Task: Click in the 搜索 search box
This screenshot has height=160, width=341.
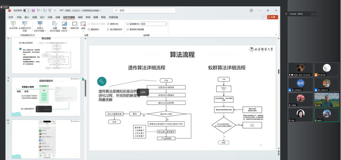Action: pyautogui.click(x=144, y=10)
